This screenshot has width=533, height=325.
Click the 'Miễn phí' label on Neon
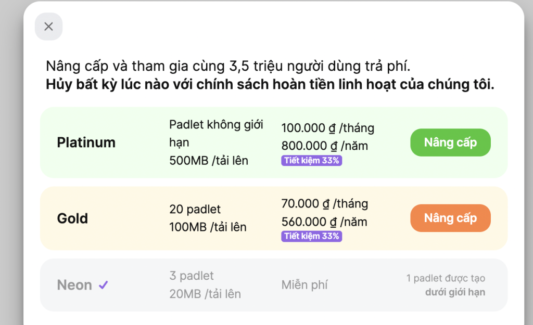coord(304,284)
